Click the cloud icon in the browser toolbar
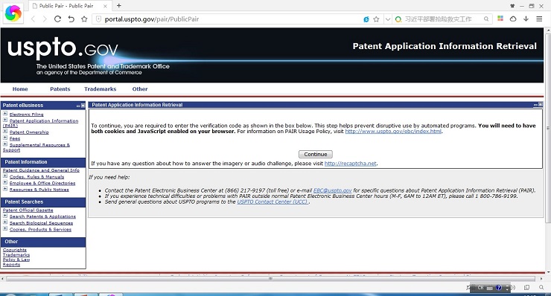This screenshot has height=296, width=551. coord(513,19)
